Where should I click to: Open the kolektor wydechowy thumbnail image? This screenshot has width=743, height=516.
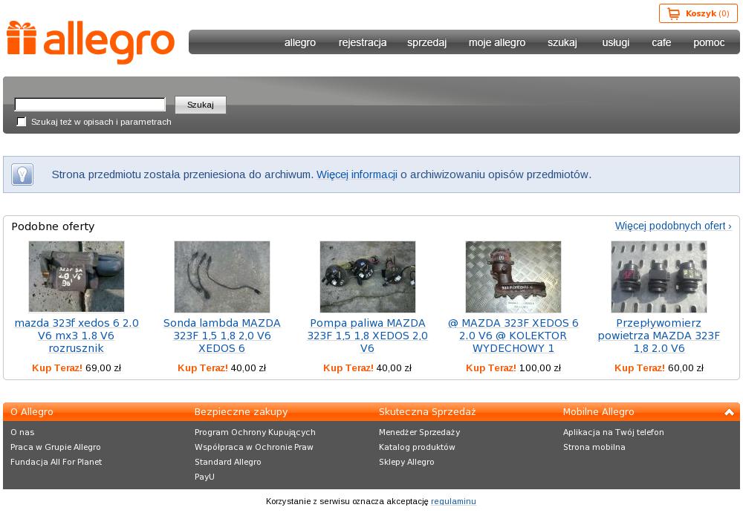[513, 276]
